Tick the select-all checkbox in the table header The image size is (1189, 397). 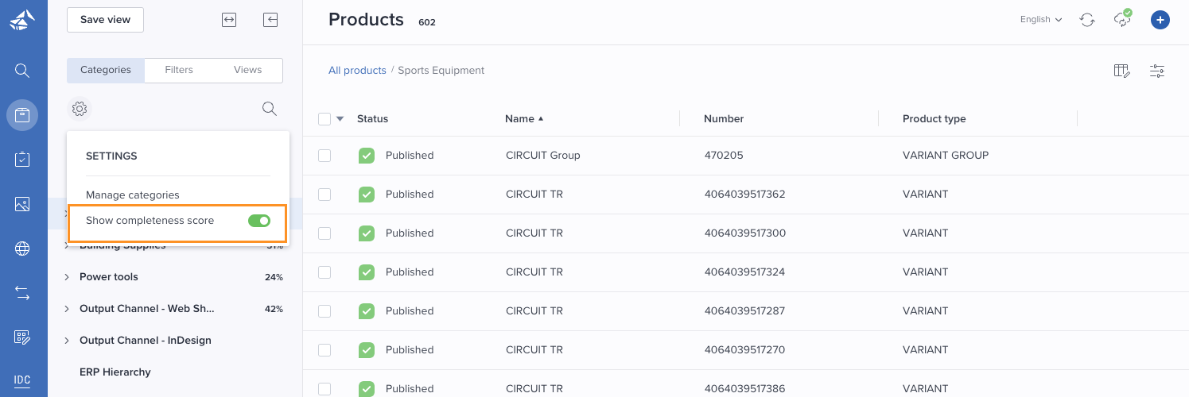(x=324, y=119)
